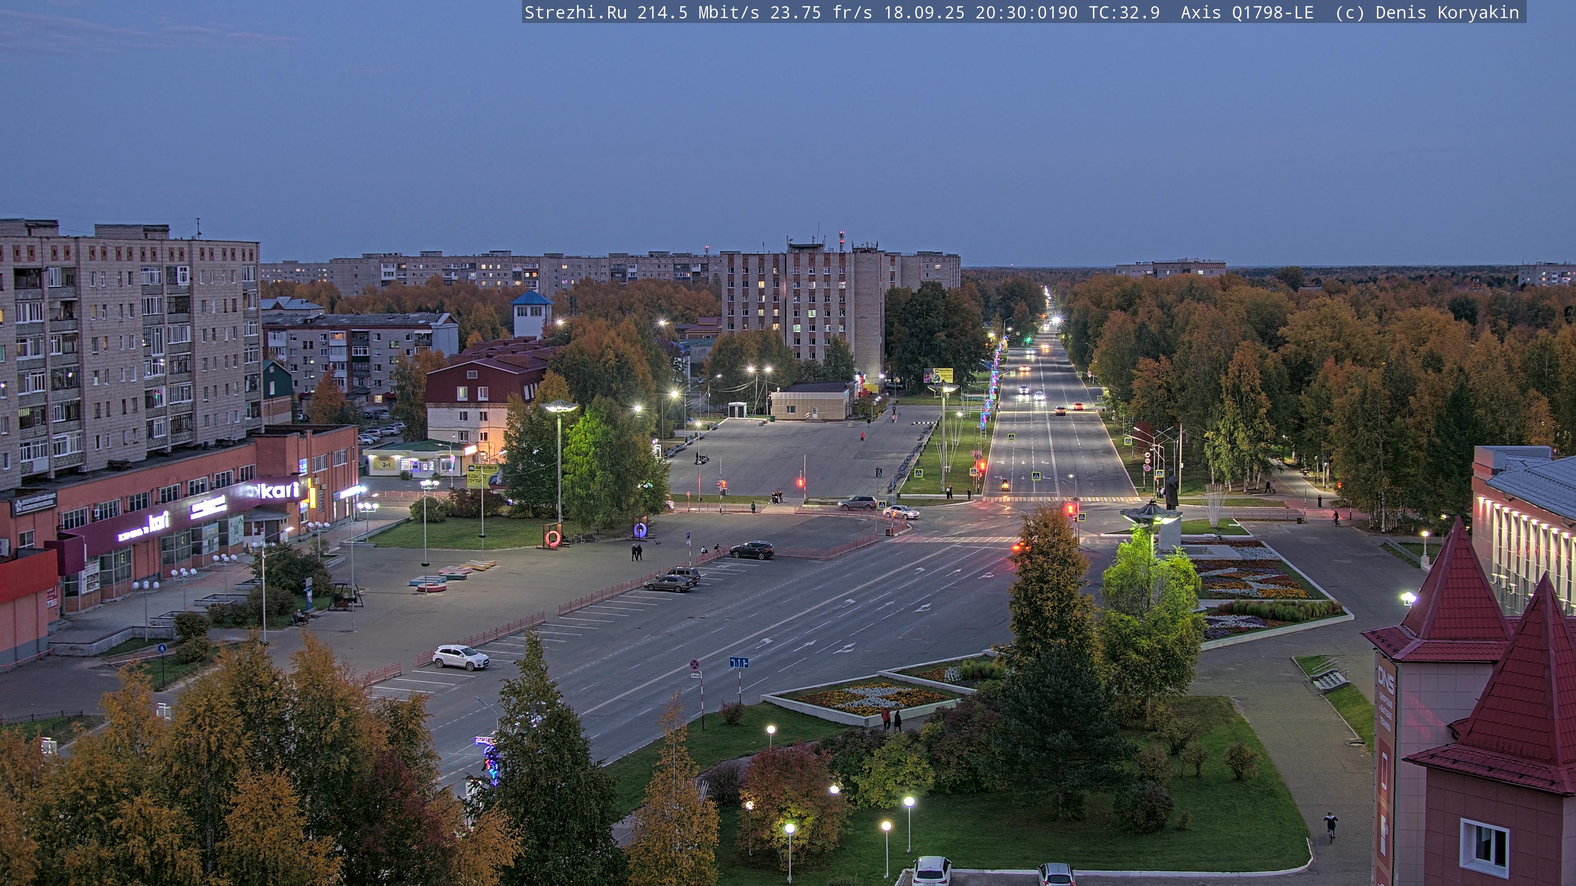Click the white car parked in the lot
Image resolution: width=1576 pixels, height=886 pixels.
(x=460, y=657)
